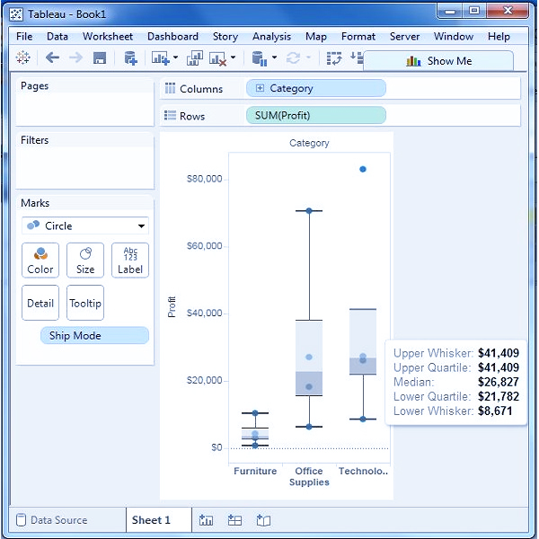Click the Lower Quartile value $21,782
Image resolution: width=539 pixels, height=539 pixels.
[x=498, y=396]
